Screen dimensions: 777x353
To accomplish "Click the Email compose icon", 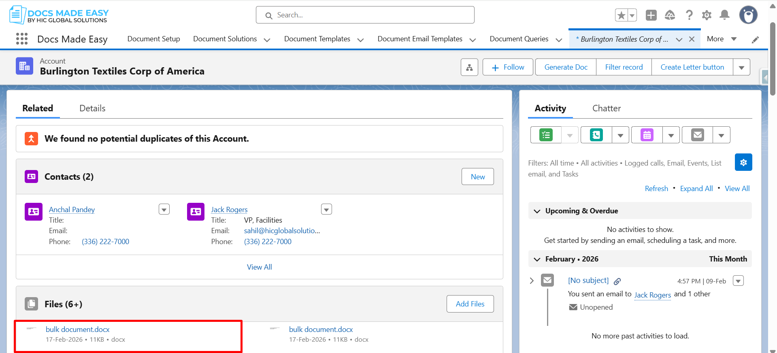I will tap(697, 135).
